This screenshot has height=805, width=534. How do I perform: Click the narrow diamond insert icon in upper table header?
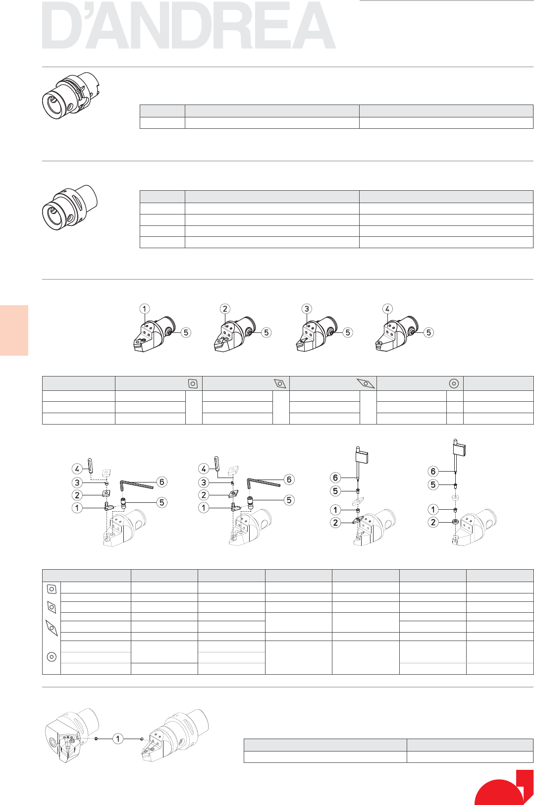tap(366, 383)
